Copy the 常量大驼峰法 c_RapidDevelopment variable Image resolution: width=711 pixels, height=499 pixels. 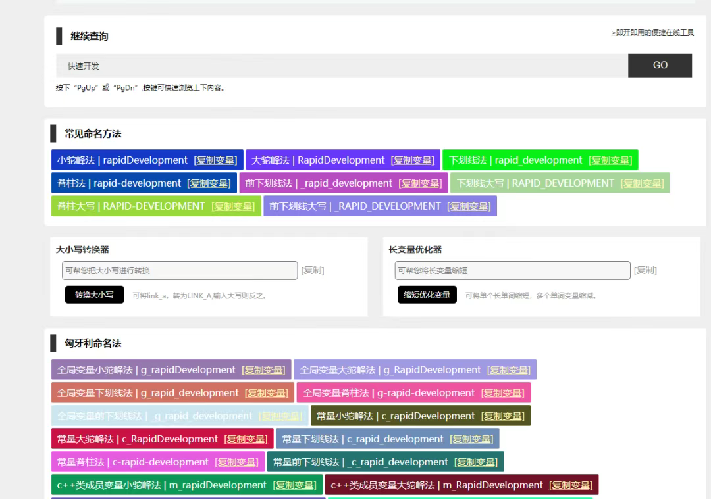coord(246,439)
